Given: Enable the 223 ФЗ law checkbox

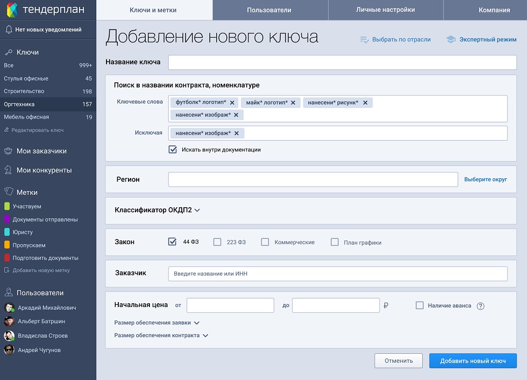Looking at the screenshot, I should (x=217, y=242).
